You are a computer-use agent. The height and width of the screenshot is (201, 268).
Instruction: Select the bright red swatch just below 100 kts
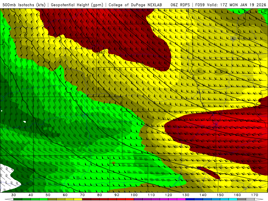tap(130, 199)
